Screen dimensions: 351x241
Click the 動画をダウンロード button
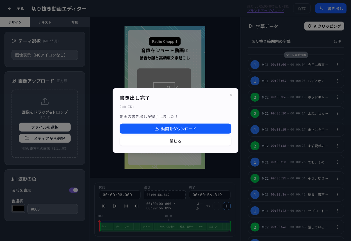[175, 129]
